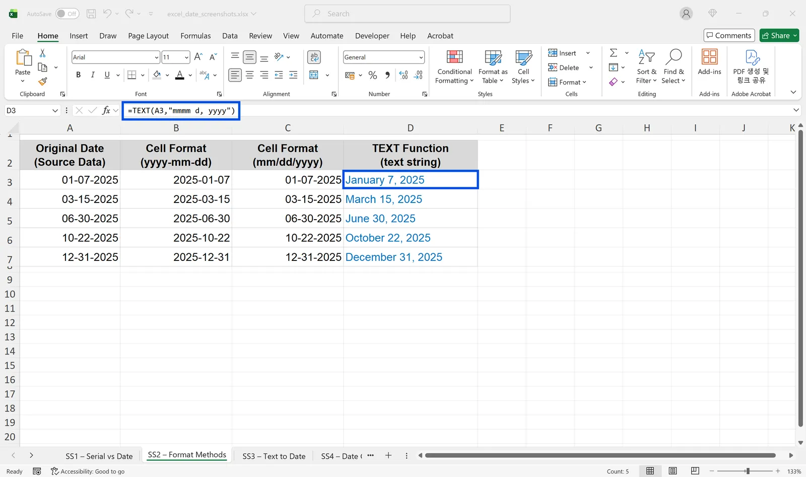The image size is (806, 477).
Task: Expand the Name Box dropdown for D3
Action: tap(55, 110)
